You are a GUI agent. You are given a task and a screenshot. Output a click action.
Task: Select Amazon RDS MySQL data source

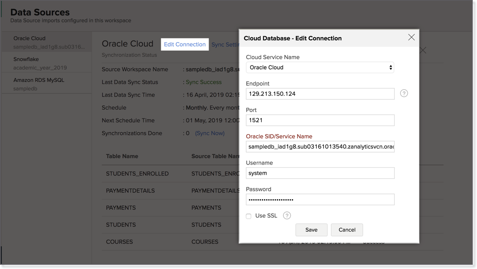[46, 84]
